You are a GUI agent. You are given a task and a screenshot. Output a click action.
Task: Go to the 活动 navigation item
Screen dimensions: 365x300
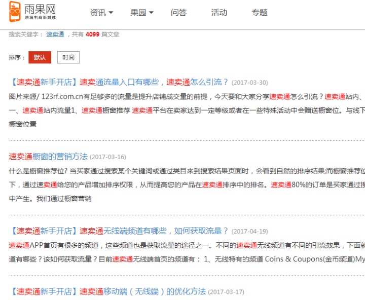tap(219, 13)
